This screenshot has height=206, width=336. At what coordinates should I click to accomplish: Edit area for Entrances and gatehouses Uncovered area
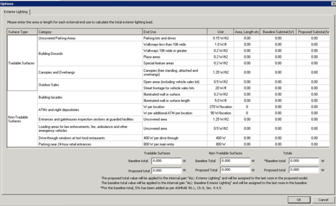click(x=247, y=119)
